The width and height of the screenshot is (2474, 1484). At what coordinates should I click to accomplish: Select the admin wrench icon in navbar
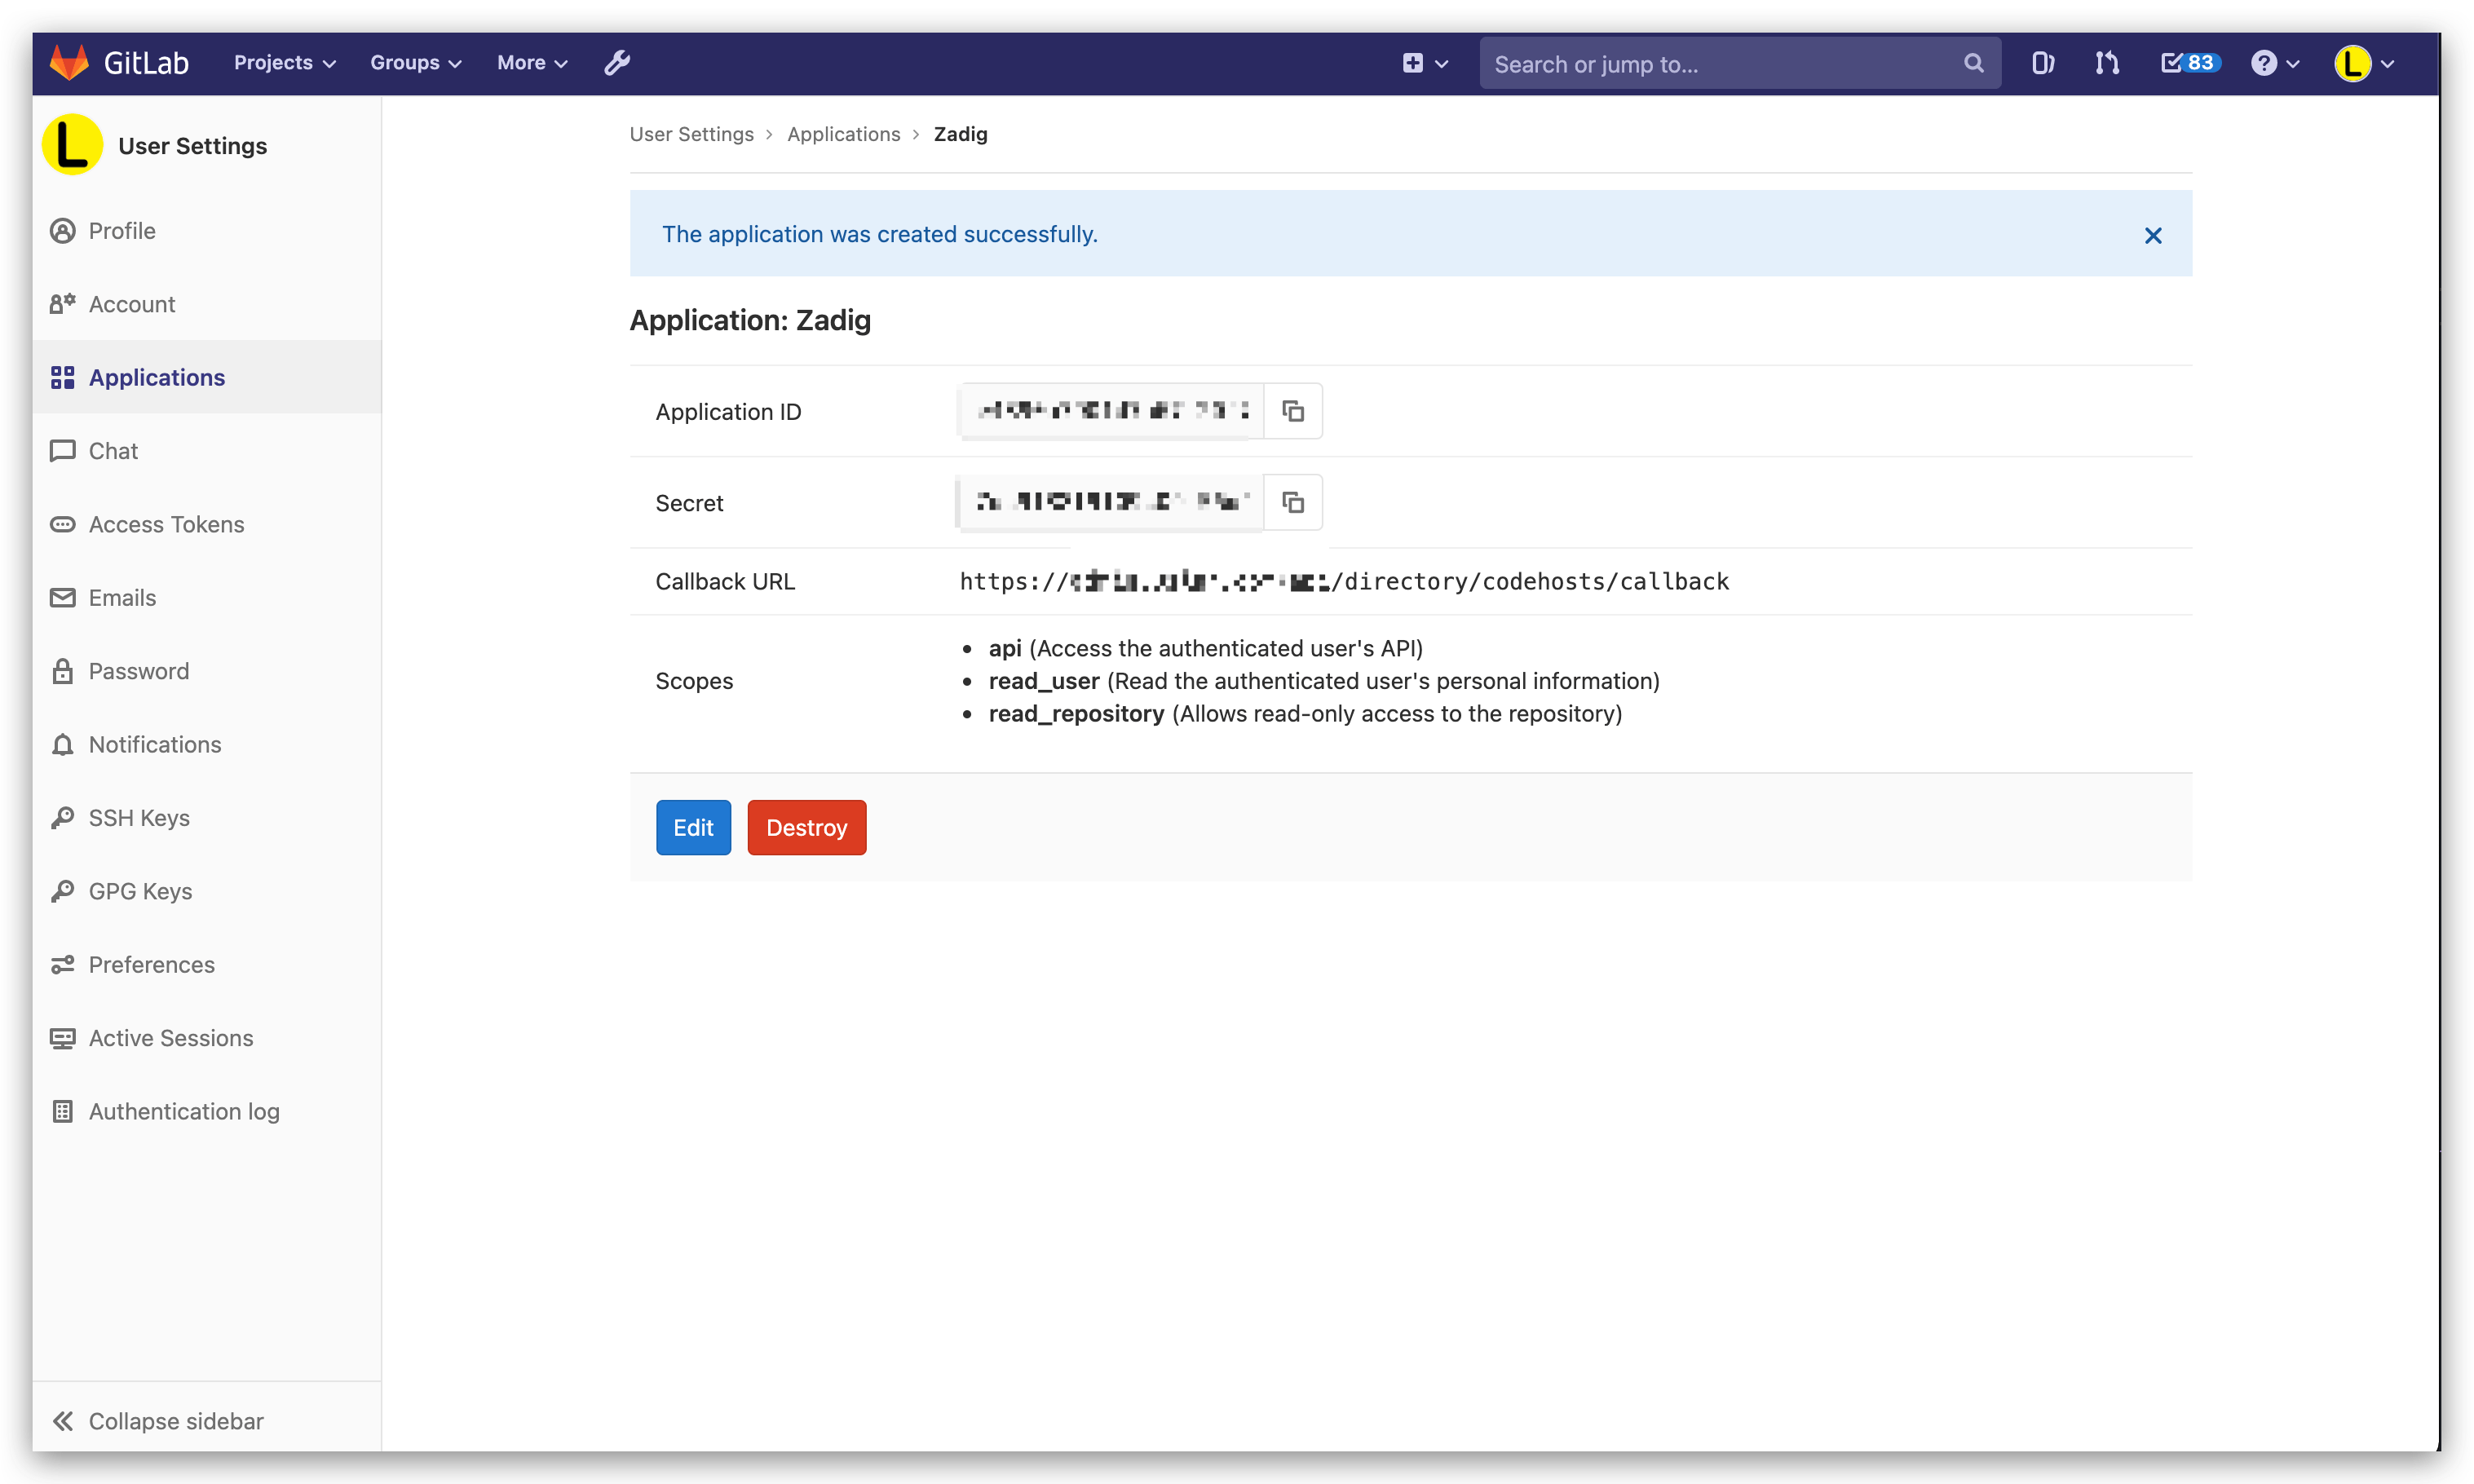(618, 62)
